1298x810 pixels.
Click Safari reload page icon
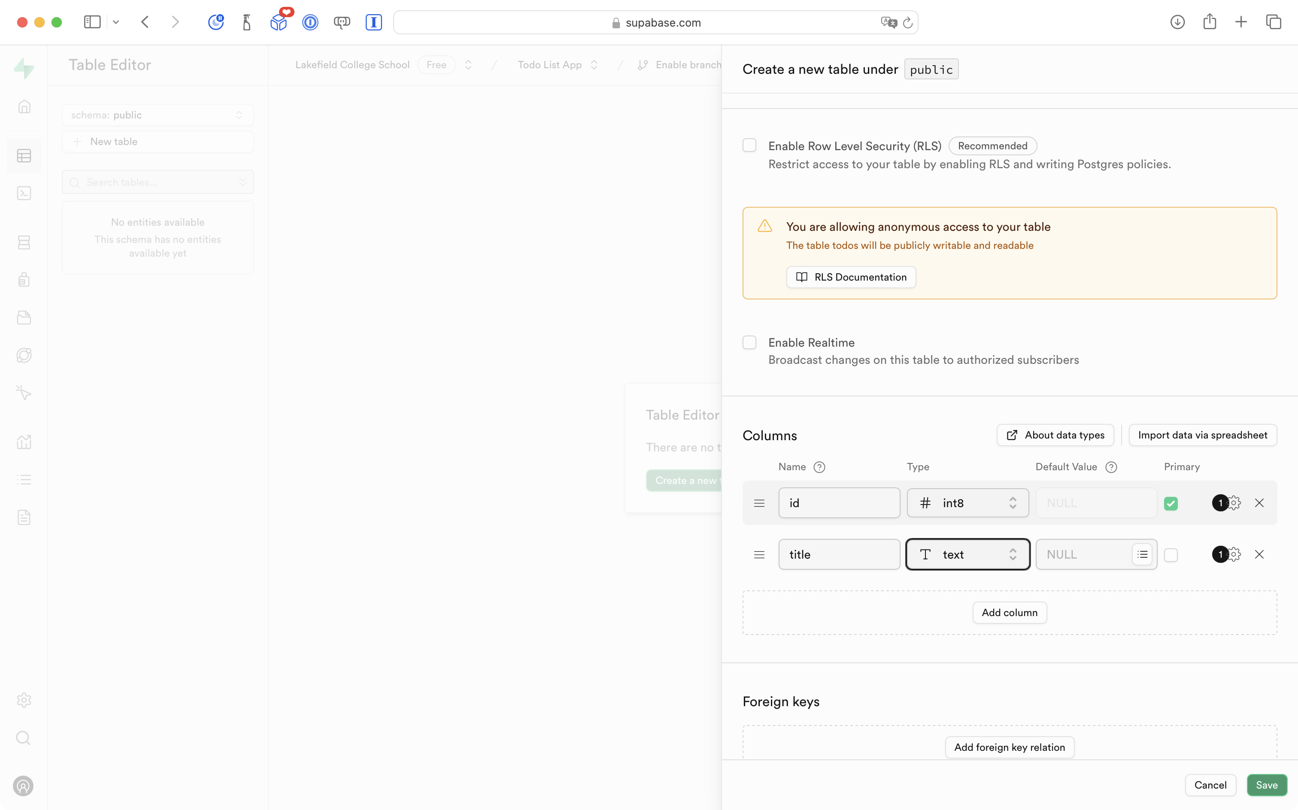[908, 22]
